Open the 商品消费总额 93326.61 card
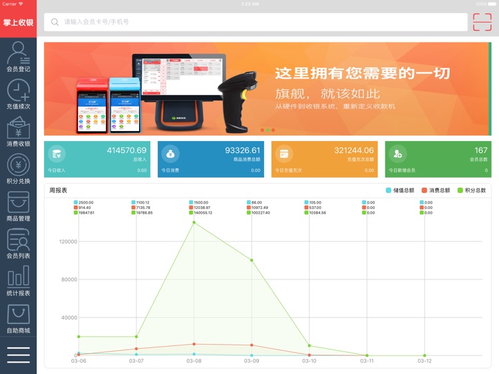 (211, 159)
